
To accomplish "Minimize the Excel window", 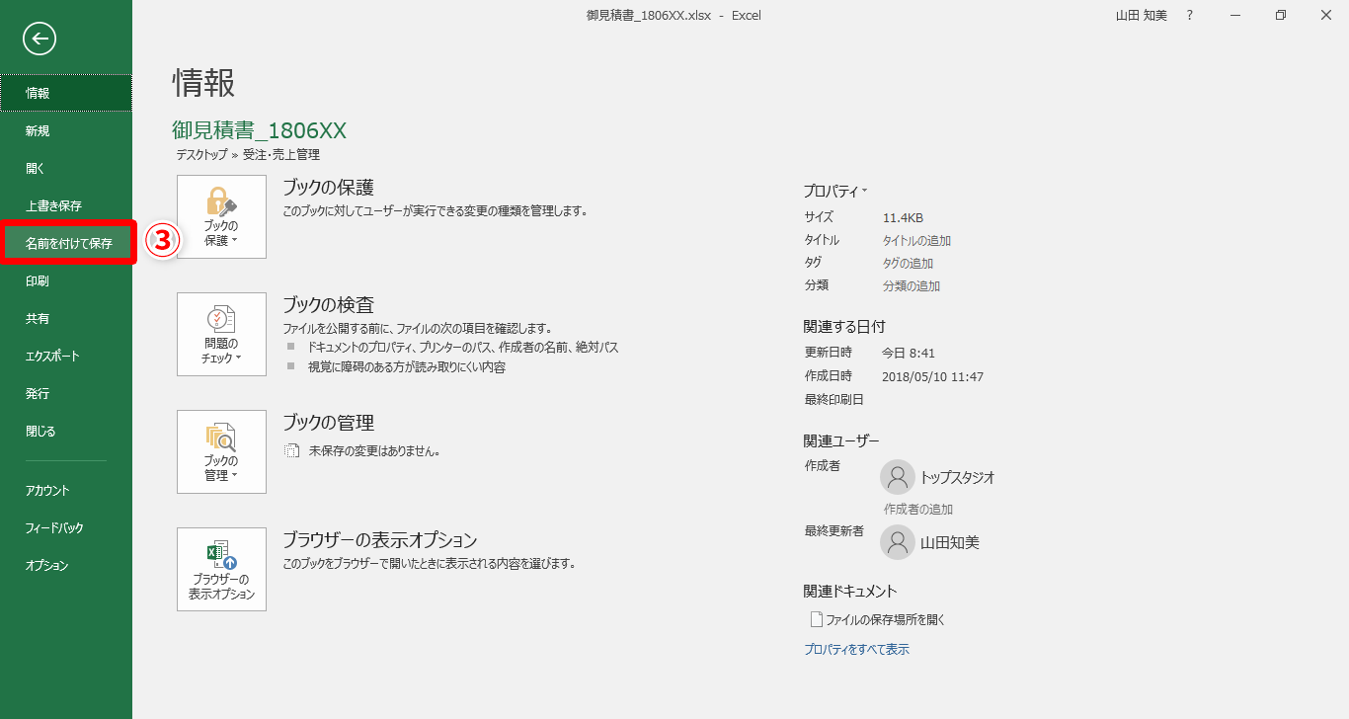I will (1235, 16).
